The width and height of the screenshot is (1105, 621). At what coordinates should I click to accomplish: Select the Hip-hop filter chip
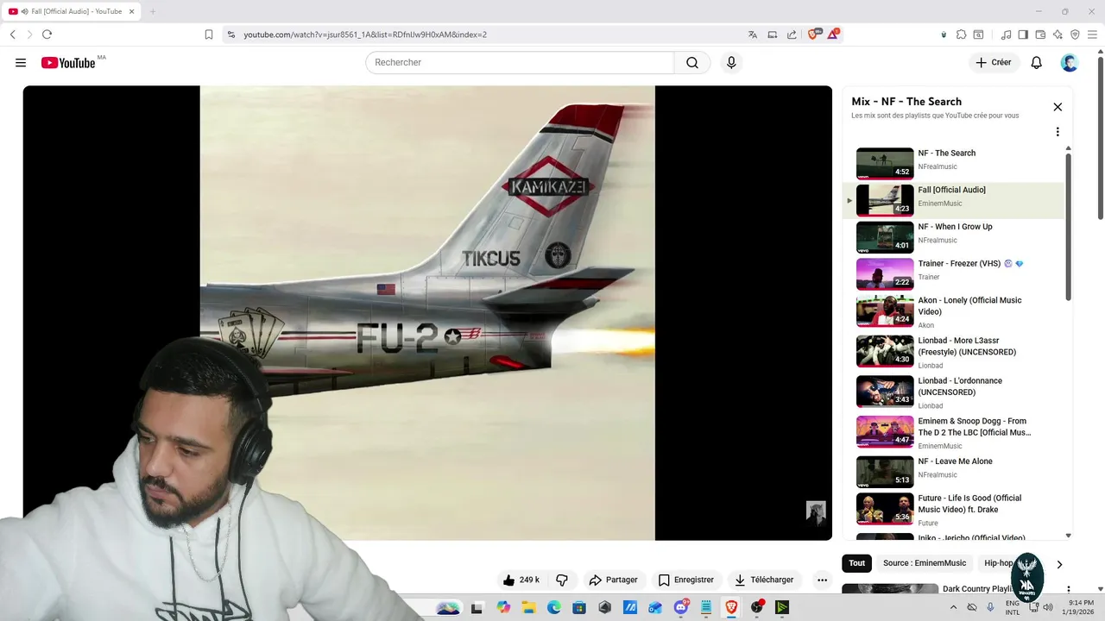click(998, 563)
